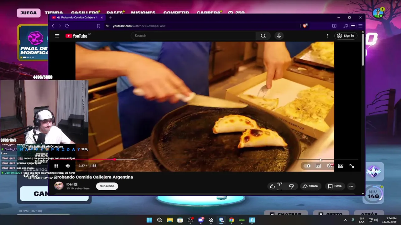401x225 pixels.
Task: Click the youtube.com address bar
Action: pos(200,26)
